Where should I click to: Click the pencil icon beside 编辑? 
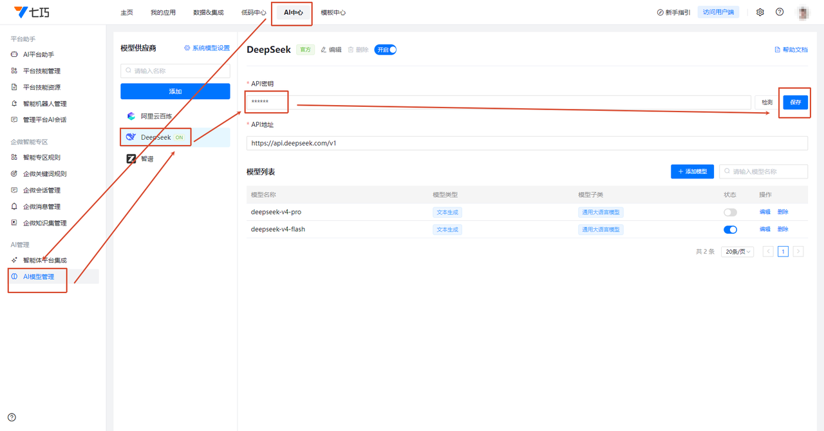click(324, 50)
